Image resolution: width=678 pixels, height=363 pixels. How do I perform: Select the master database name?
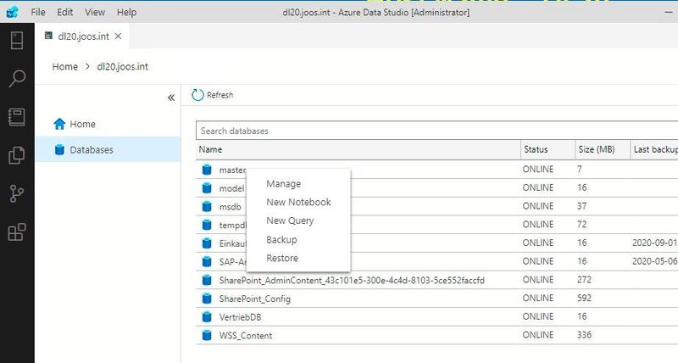232,170
